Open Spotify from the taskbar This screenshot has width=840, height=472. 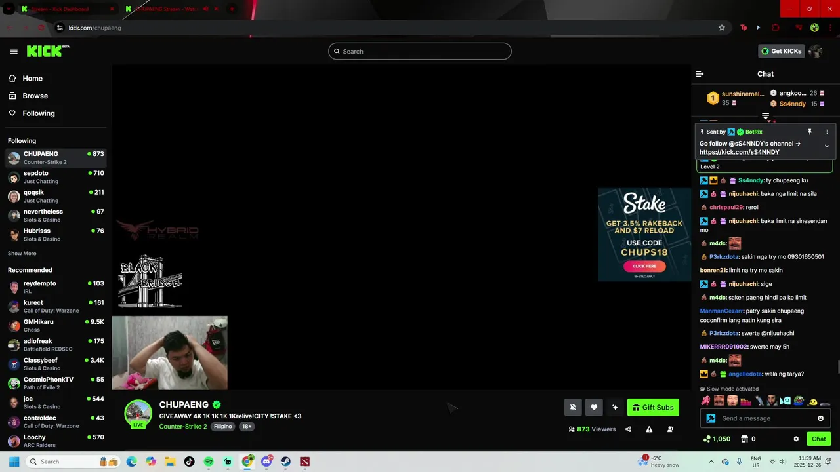click(209, 462)
